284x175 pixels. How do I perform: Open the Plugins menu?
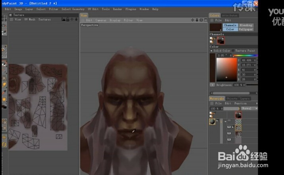coord(131,9)
